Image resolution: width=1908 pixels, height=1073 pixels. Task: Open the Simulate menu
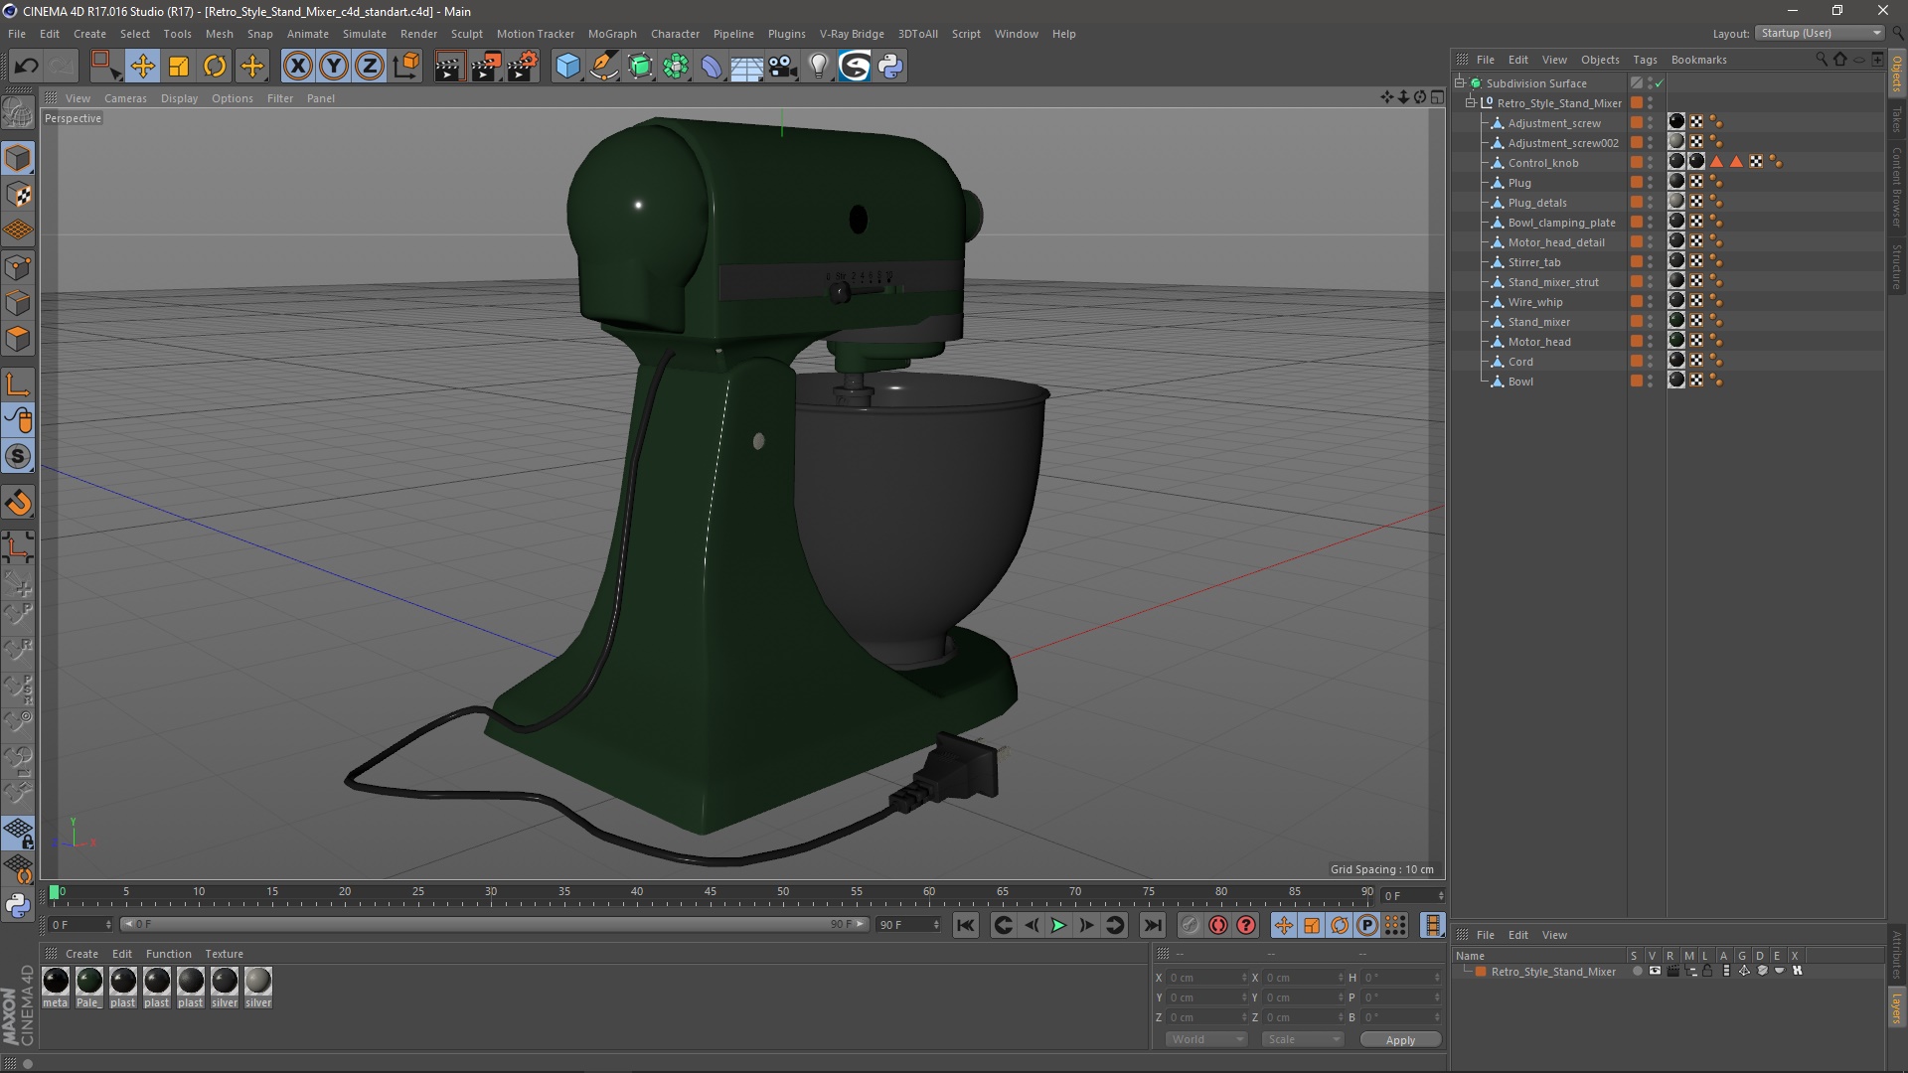coord(365,34)
